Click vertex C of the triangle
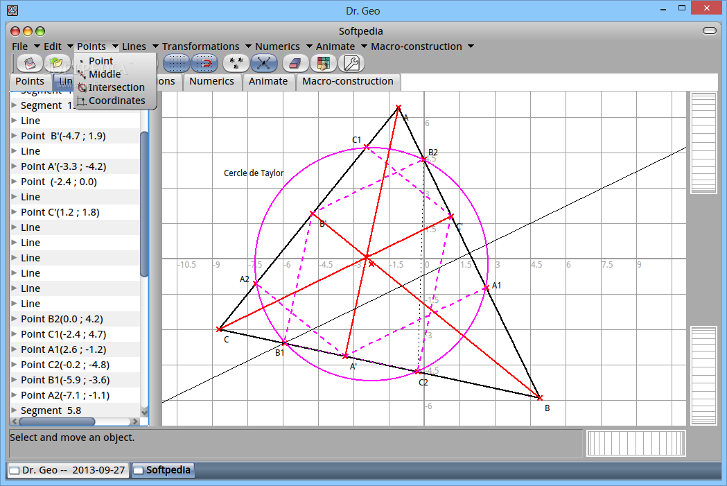The height and width of the screenshot is (486, 727). click(x=219, y=329)
